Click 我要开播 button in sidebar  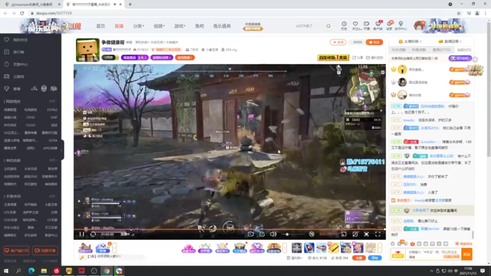[x=45, y=251]
